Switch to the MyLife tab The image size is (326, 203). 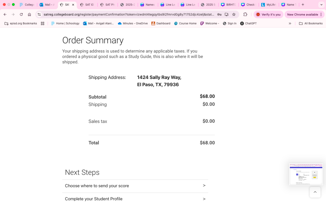pyautogui.click(x=269, y=5)
